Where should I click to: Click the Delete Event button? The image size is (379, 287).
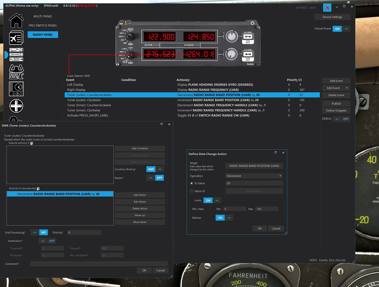click(336, 95)
